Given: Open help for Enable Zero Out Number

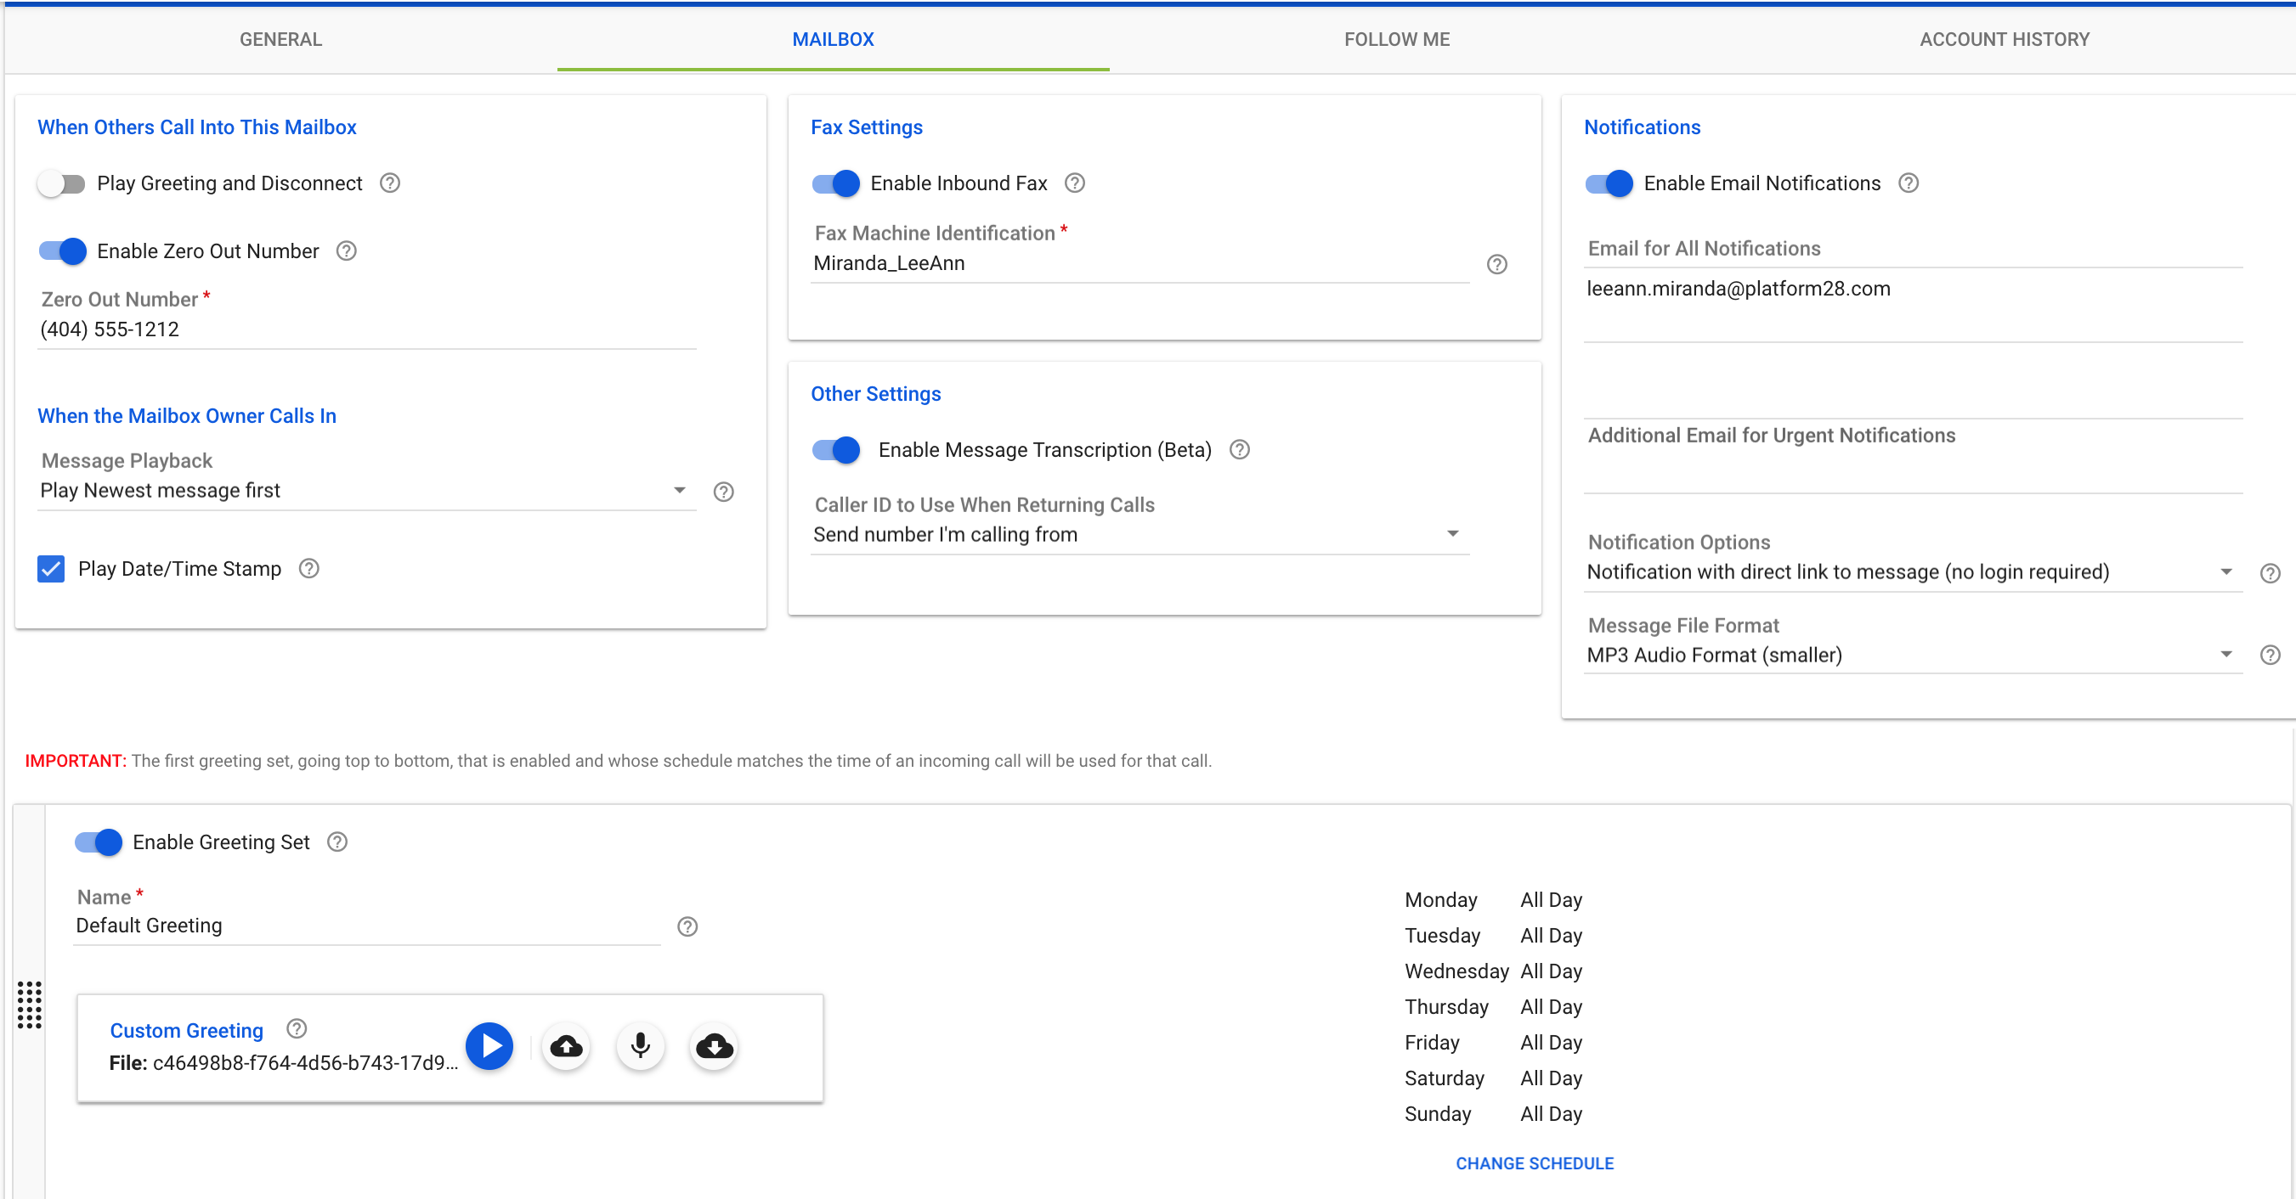Looking at the screenshot, I should click(x=346, y=251).
